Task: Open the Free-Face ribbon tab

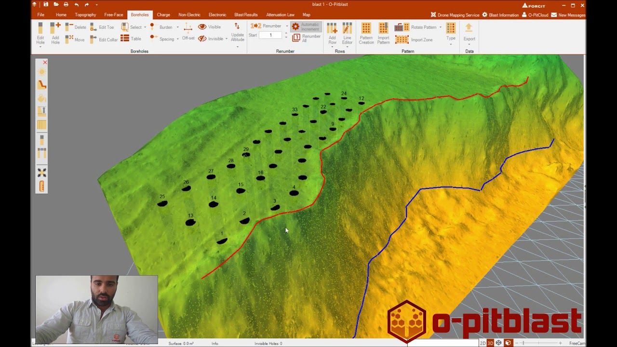Action: (114, 15)
